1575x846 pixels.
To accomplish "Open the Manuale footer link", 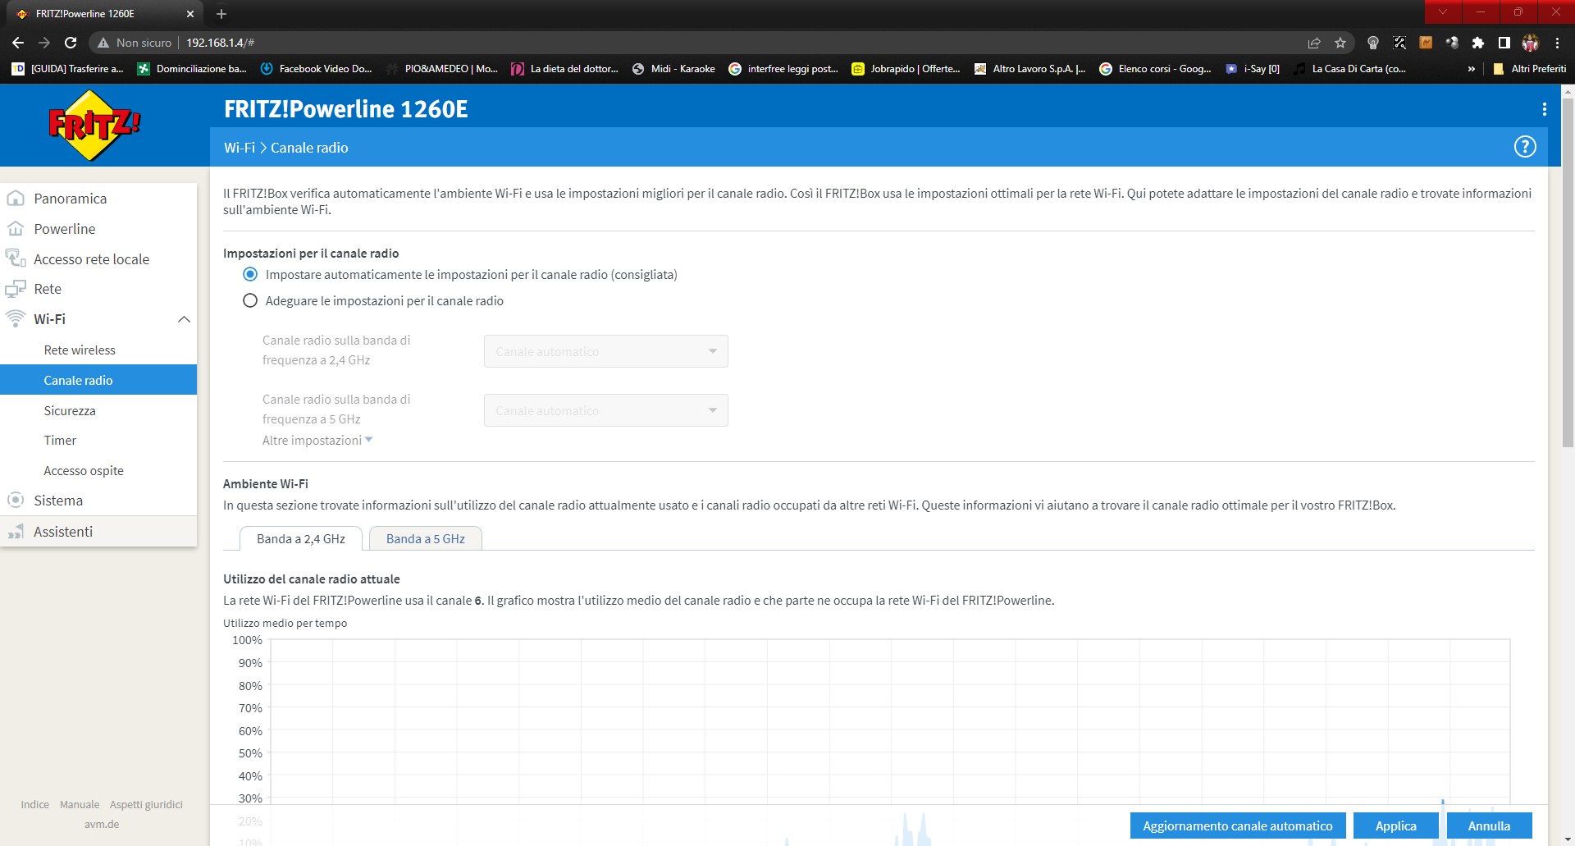I will coord(80,804).
